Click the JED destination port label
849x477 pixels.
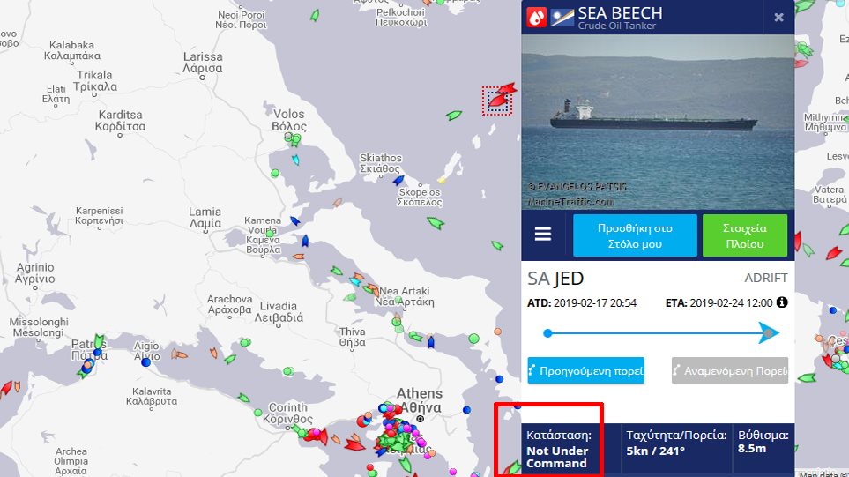tap(569, 279)
